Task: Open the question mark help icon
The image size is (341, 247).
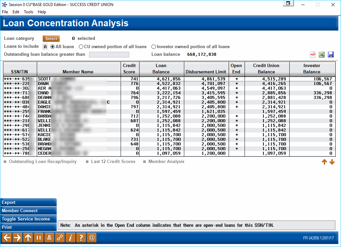Action: pos(81,238)
